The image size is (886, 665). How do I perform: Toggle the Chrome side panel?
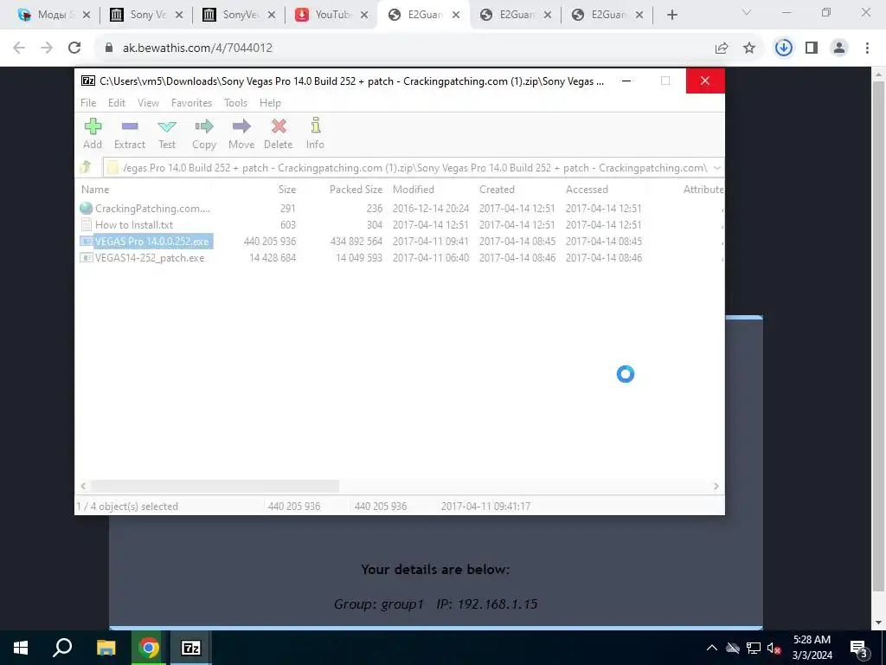point(812,48)
